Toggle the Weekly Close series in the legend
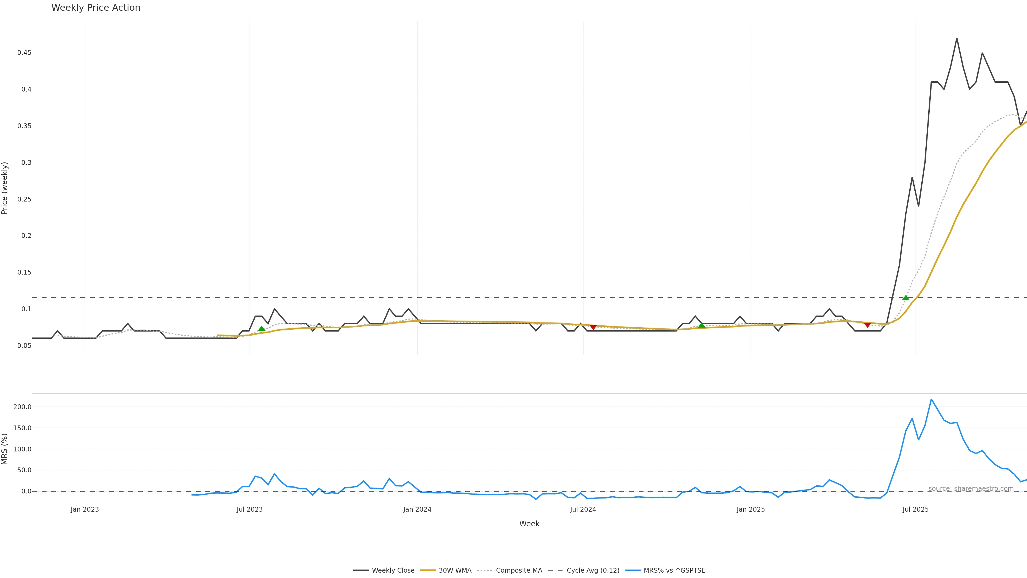The height and width of the screenshot is (578, 1027). 393,571
